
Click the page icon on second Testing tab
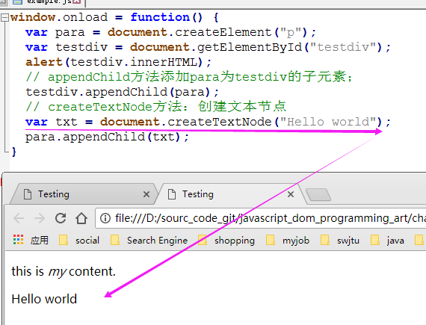point(172,194)
